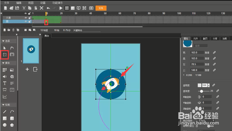Open the 视图 menu
The image size is (232, 131).
pyautogui.click(x=31, y=3)
